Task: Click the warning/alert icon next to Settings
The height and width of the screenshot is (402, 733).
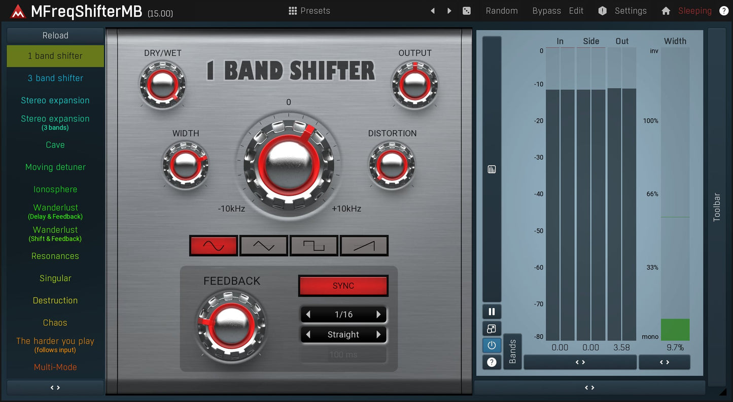Action: click(602, 11)
